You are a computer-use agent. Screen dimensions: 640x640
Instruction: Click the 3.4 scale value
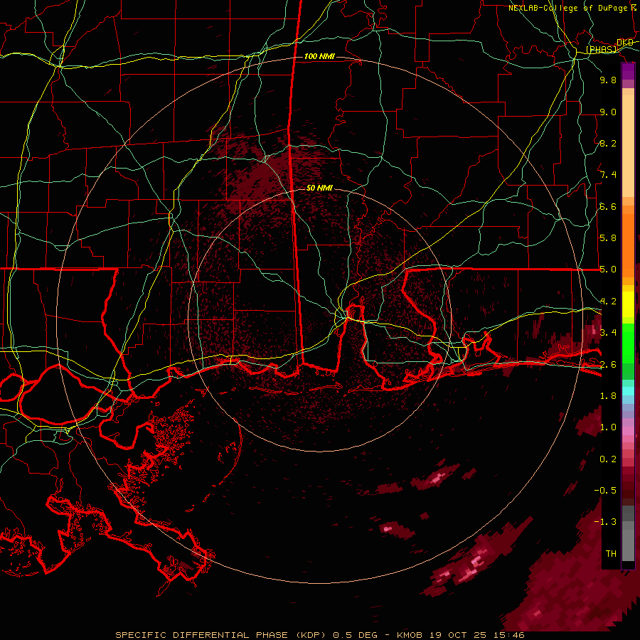coord(608,332)
